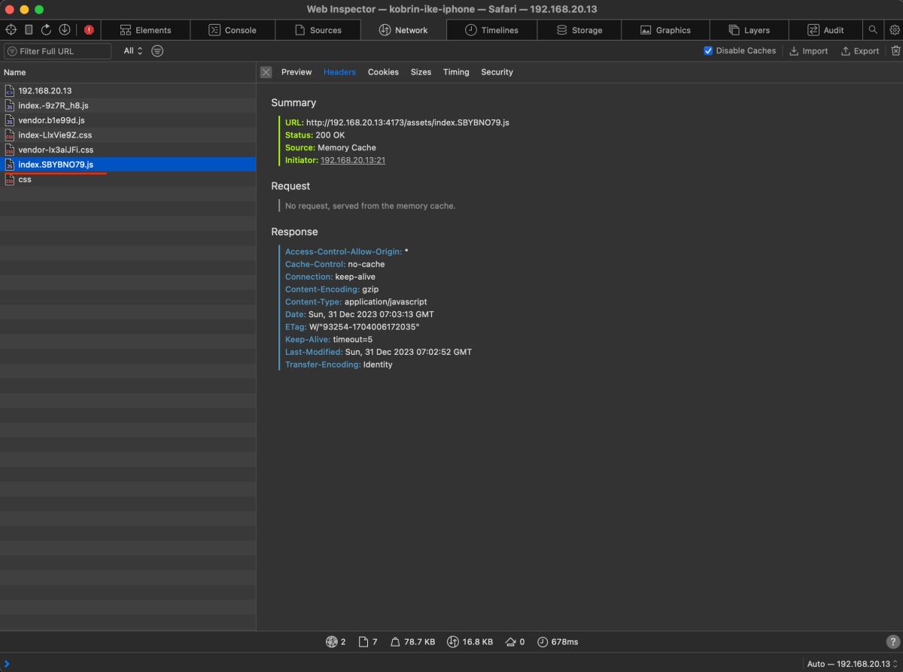Select index.SBYBNO79.js resource row
Image resolution: width=903 pixels, height=672 pixels.
click(128, 165)
